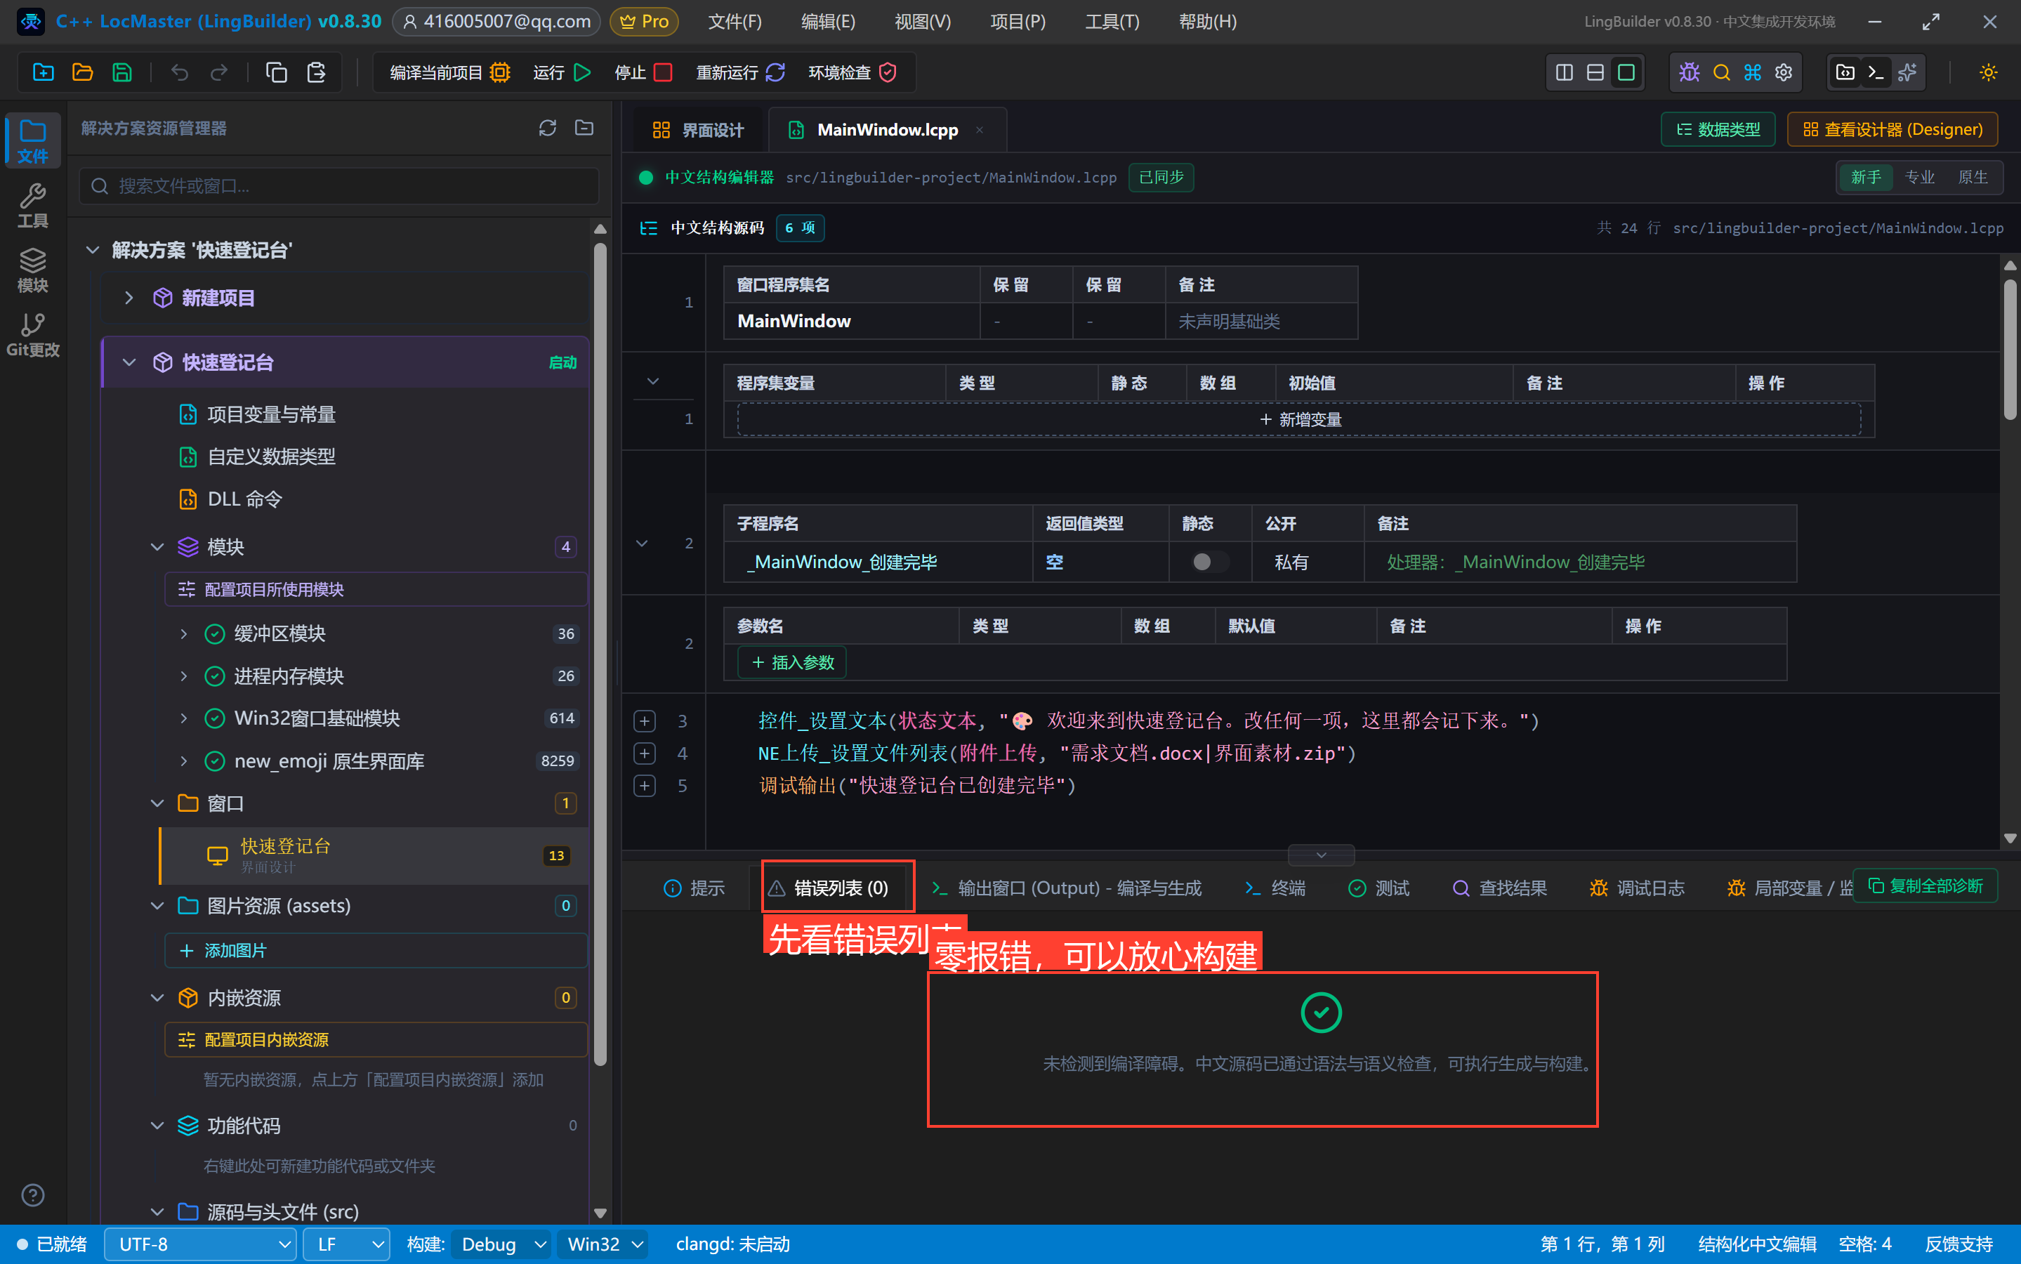2021x1264 pixels.
Task: Open Git changes in left sidebar
Action: 32,334
